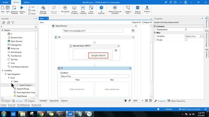The height and width of the screenshot is (117, 209).
Task: Open the Help question mark menu
Action: [x=175, y=2]
